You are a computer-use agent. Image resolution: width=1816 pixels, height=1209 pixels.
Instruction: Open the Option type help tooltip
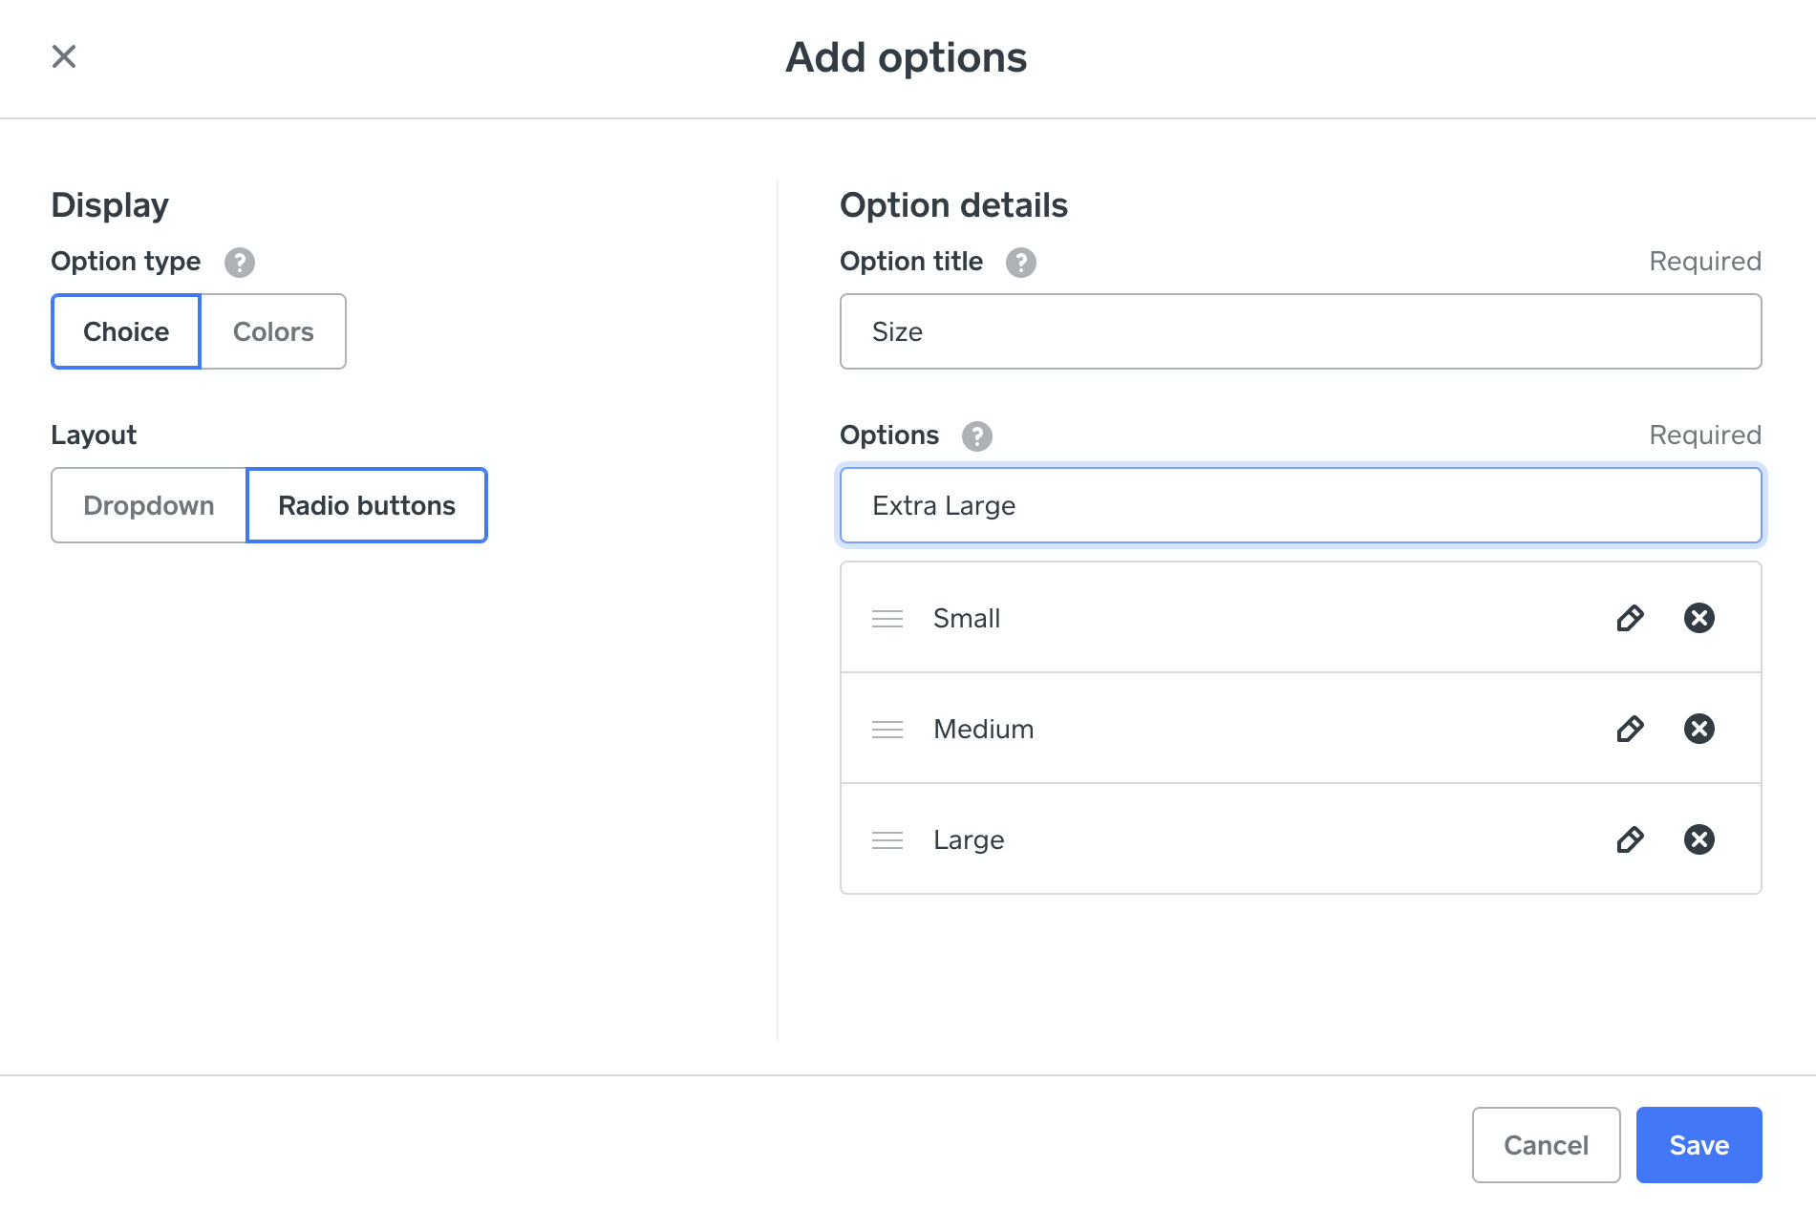pyautogui.click(x=240, y=262)
